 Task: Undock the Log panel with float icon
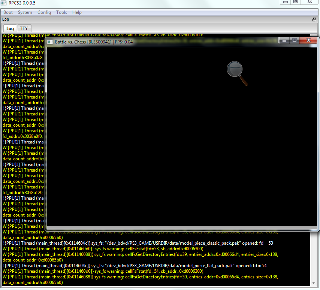[x=314, y=19]
